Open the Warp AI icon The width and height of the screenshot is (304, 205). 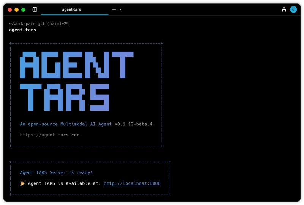284,9
